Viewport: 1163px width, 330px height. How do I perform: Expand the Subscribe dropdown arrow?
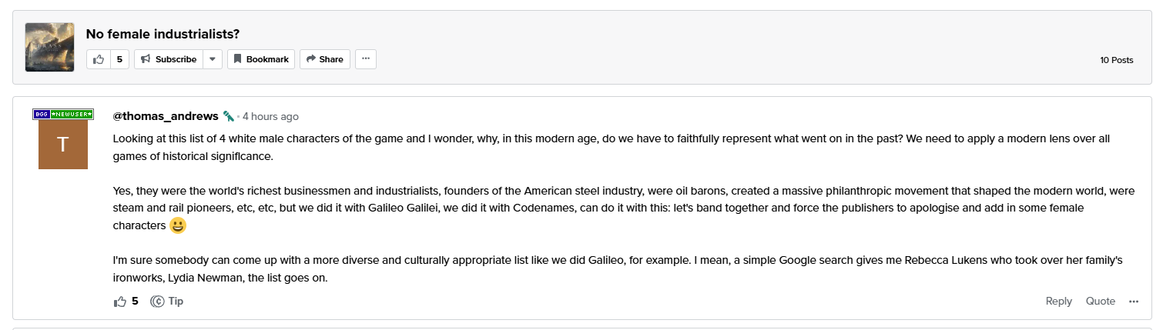pyautogui.click(x=213, y=59)
